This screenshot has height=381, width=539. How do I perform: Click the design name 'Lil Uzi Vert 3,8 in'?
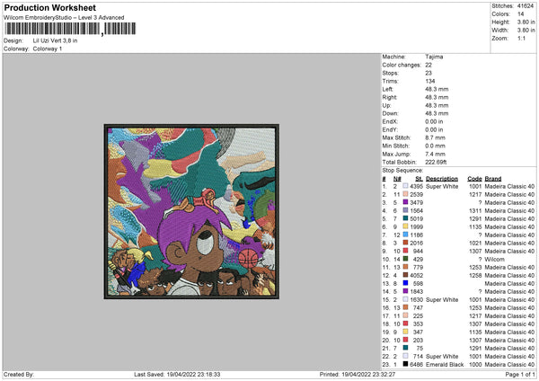click(55, 40)
